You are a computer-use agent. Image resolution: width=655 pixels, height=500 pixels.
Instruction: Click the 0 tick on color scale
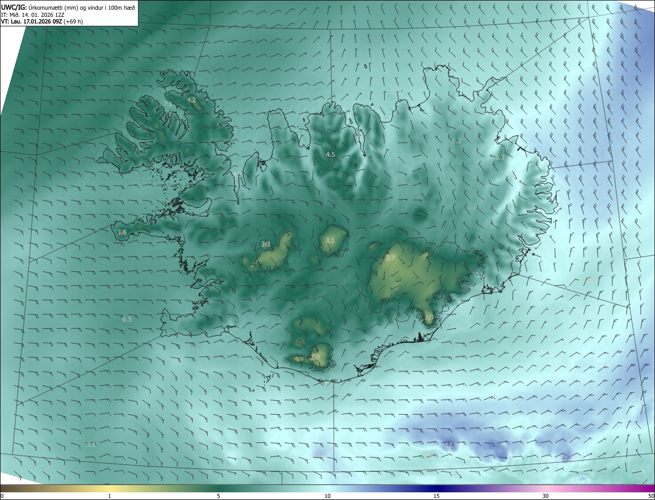point(2,496)
